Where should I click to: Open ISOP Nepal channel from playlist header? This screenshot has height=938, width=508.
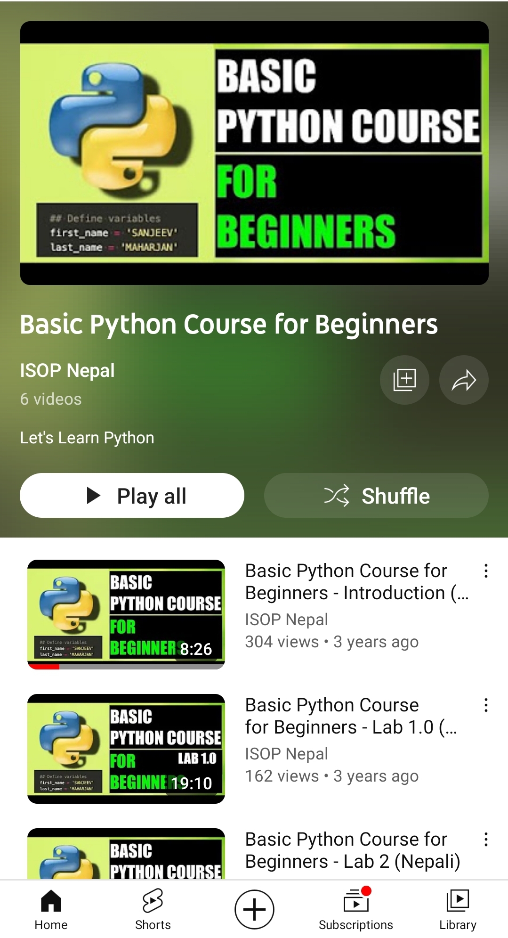(67, 370)
